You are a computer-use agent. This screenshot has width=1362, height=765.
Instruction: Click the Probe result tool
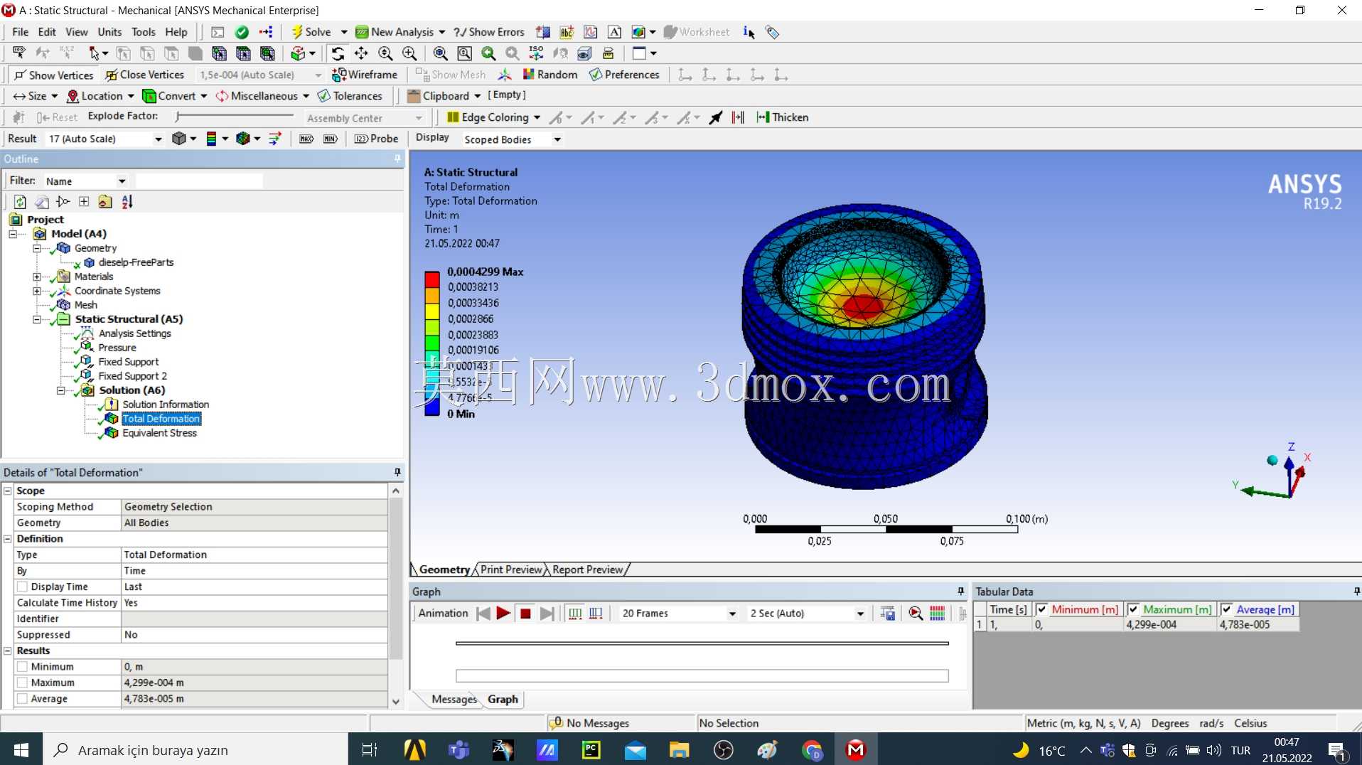point(377,139)
